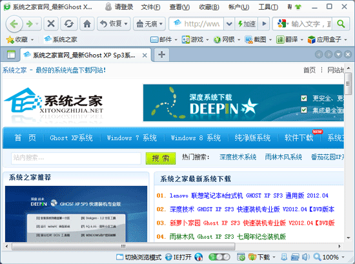The width and height of the screenshot is (355, 264).
Task: Click the green search magnifier icon
Action: coord(341,23)
